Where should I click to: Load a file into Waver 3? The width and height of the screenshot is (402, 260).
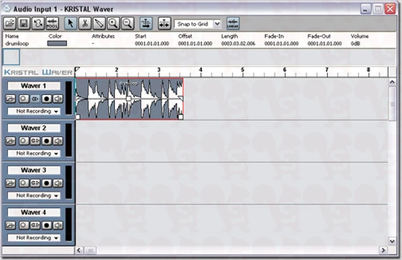tap(11, 183)
